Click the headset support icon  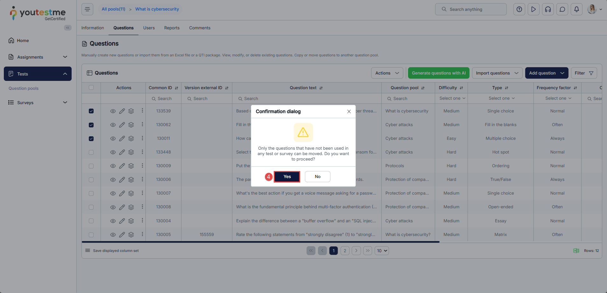(548, 9)
